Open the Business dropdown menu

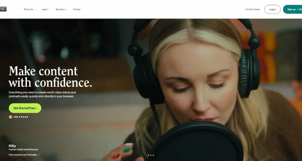click(61, 9)
